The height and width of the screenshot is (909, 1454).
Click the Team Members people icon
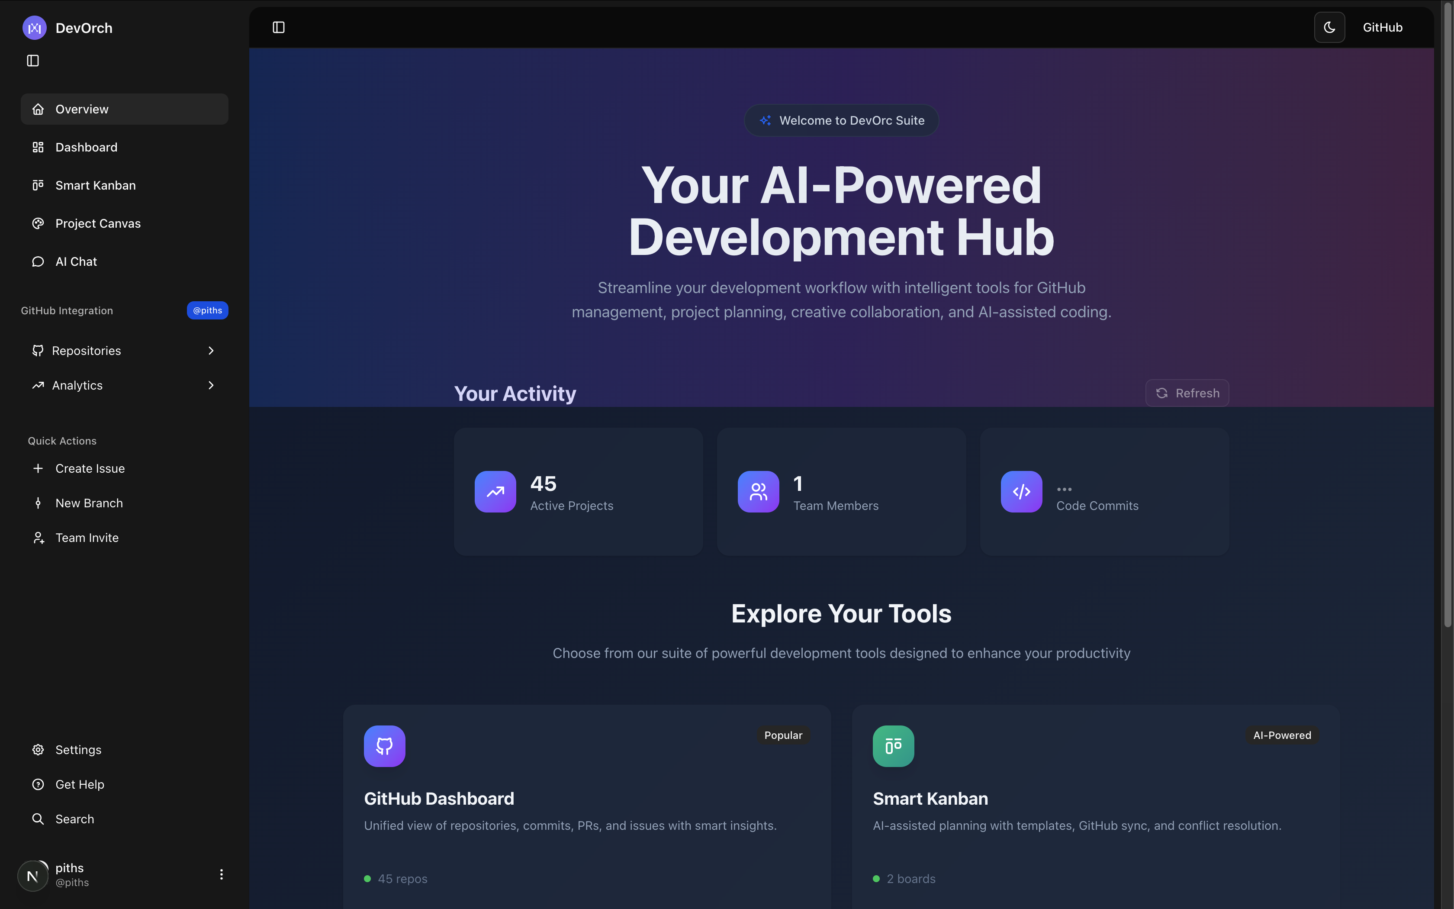(x=758, y=492)
